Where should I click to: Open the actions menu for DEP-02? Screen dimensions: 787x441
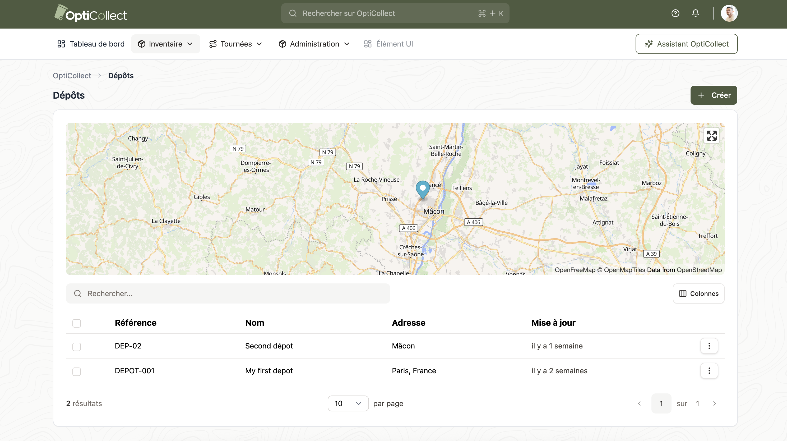[709, 346]
